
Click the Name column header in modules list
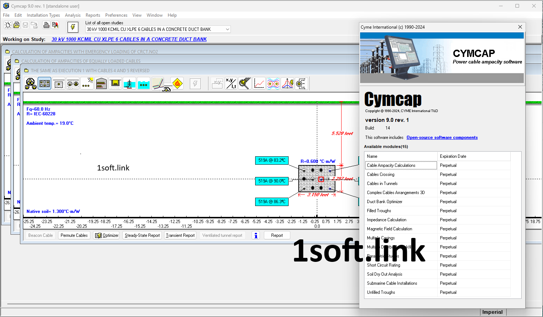pyautogui.click(x=401, y=156)
